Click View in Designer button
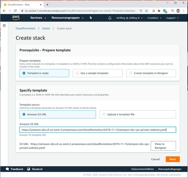The height and width of the screenshot is (178, 188). point(163,146)
